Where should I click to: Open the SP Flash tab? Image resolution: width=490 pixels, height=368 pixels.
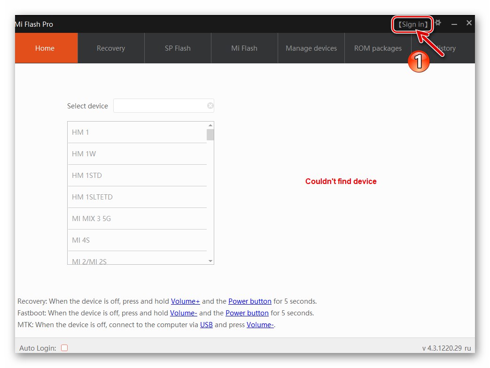(x=178, y=48)
